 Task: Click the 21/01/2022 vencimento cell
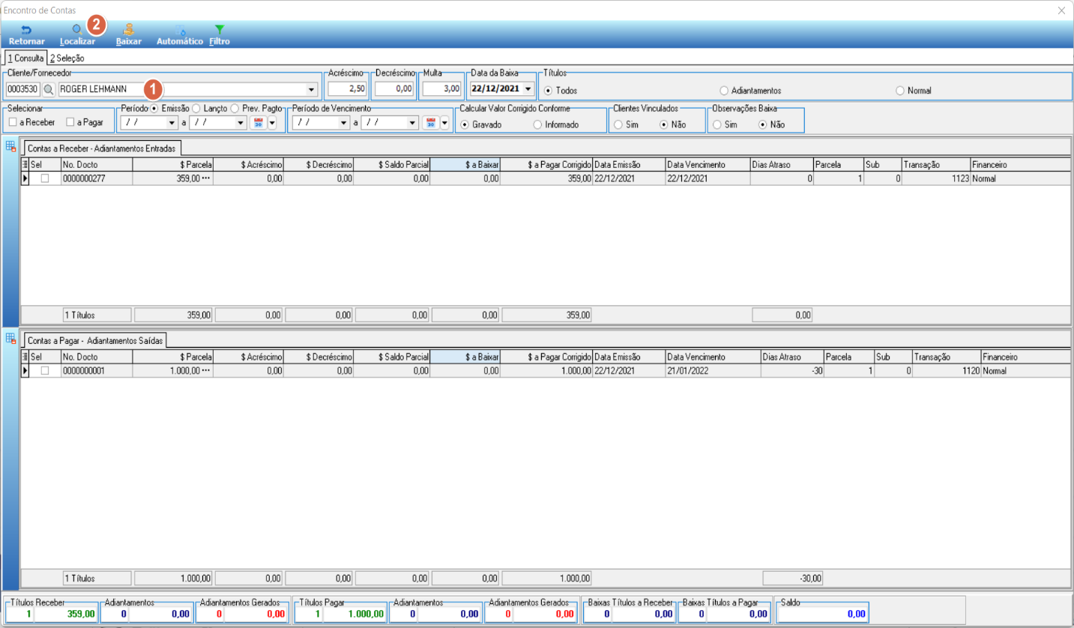click(x=712, y=371)
